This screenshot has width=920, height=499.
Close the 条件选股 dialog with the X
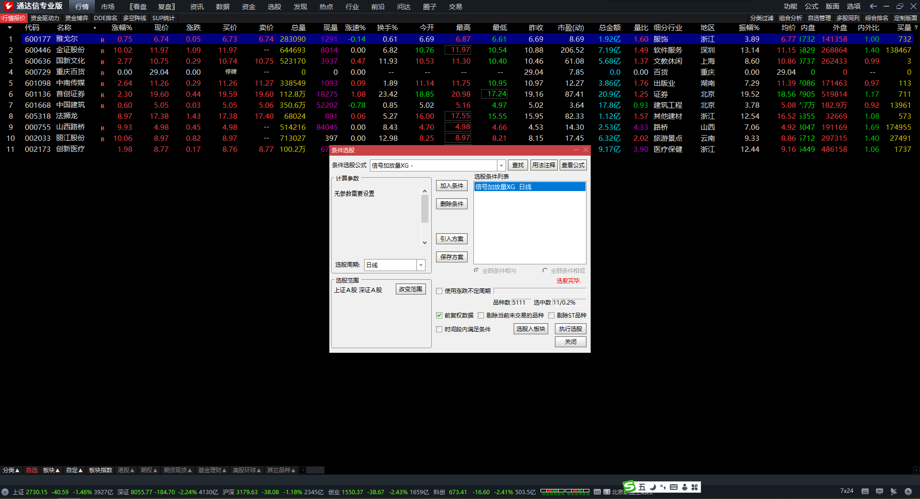tap(586, 150)
